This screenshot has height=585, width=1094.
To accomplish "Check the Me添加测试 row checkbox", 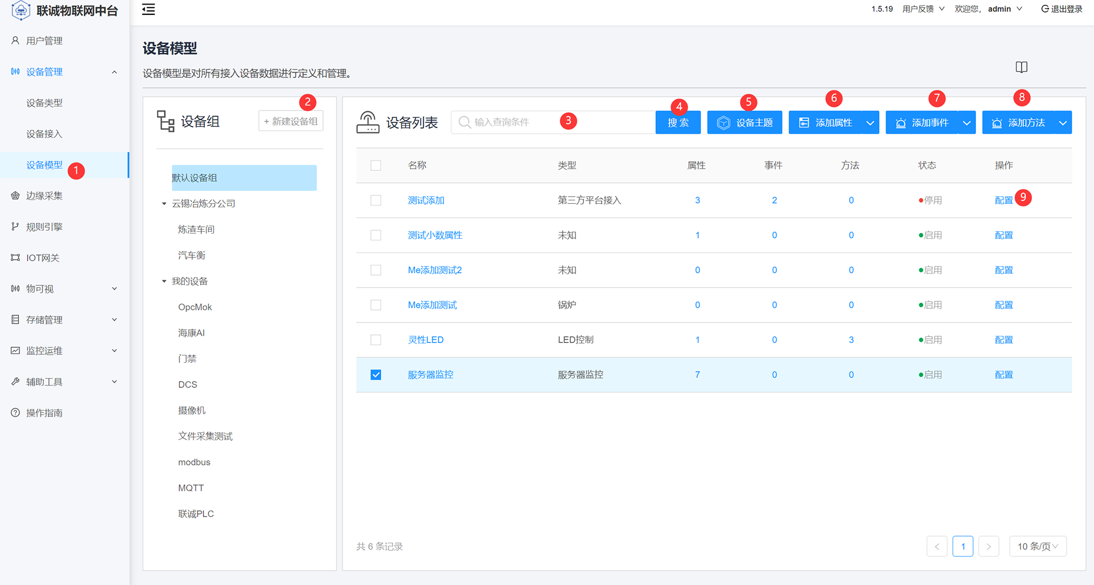I will [x=375, y=305].
